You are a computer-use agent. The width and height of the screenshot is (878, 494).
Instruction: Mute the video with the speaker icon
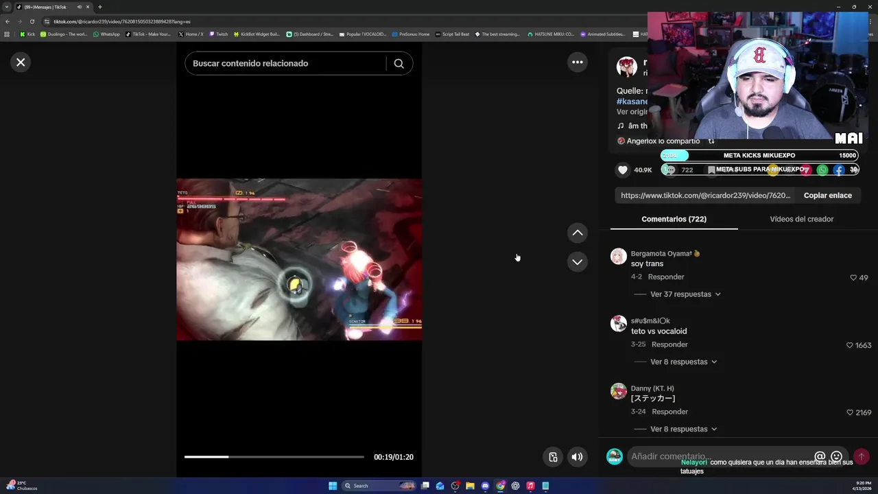point(578,457)
